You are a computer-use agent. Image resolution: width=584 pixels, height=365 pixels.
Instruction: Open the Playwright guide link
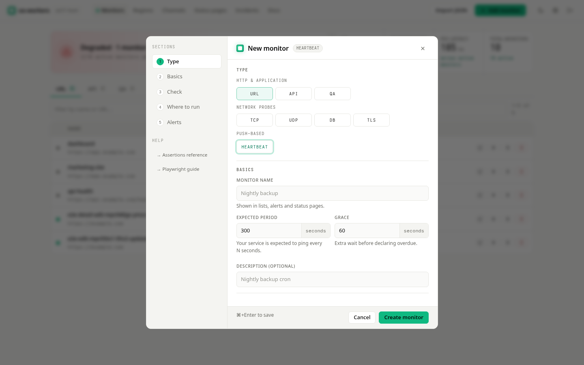(x=178, y=169)
